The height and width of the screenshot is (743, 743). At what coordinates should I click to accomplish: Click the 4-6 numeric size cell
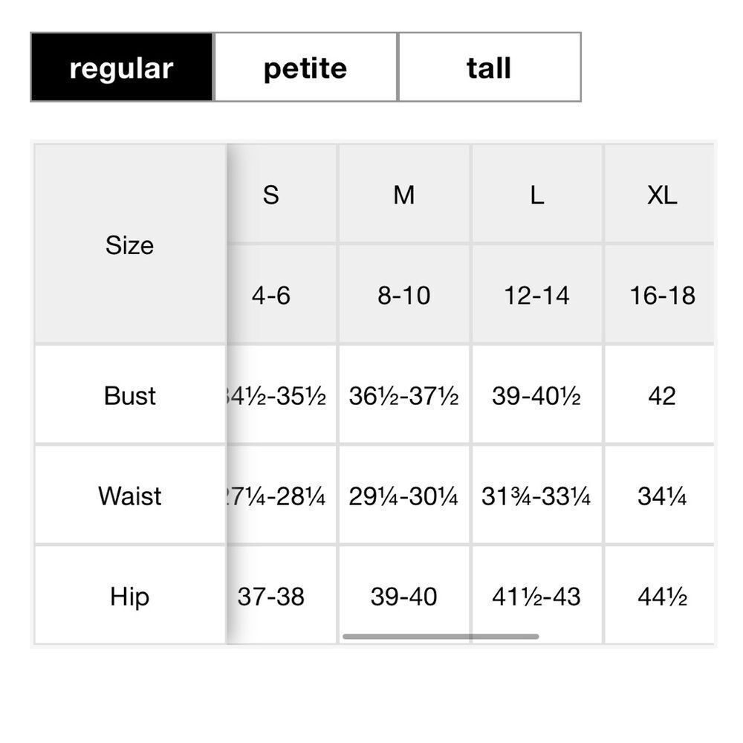pyautogui.click(x=282, y=294)
